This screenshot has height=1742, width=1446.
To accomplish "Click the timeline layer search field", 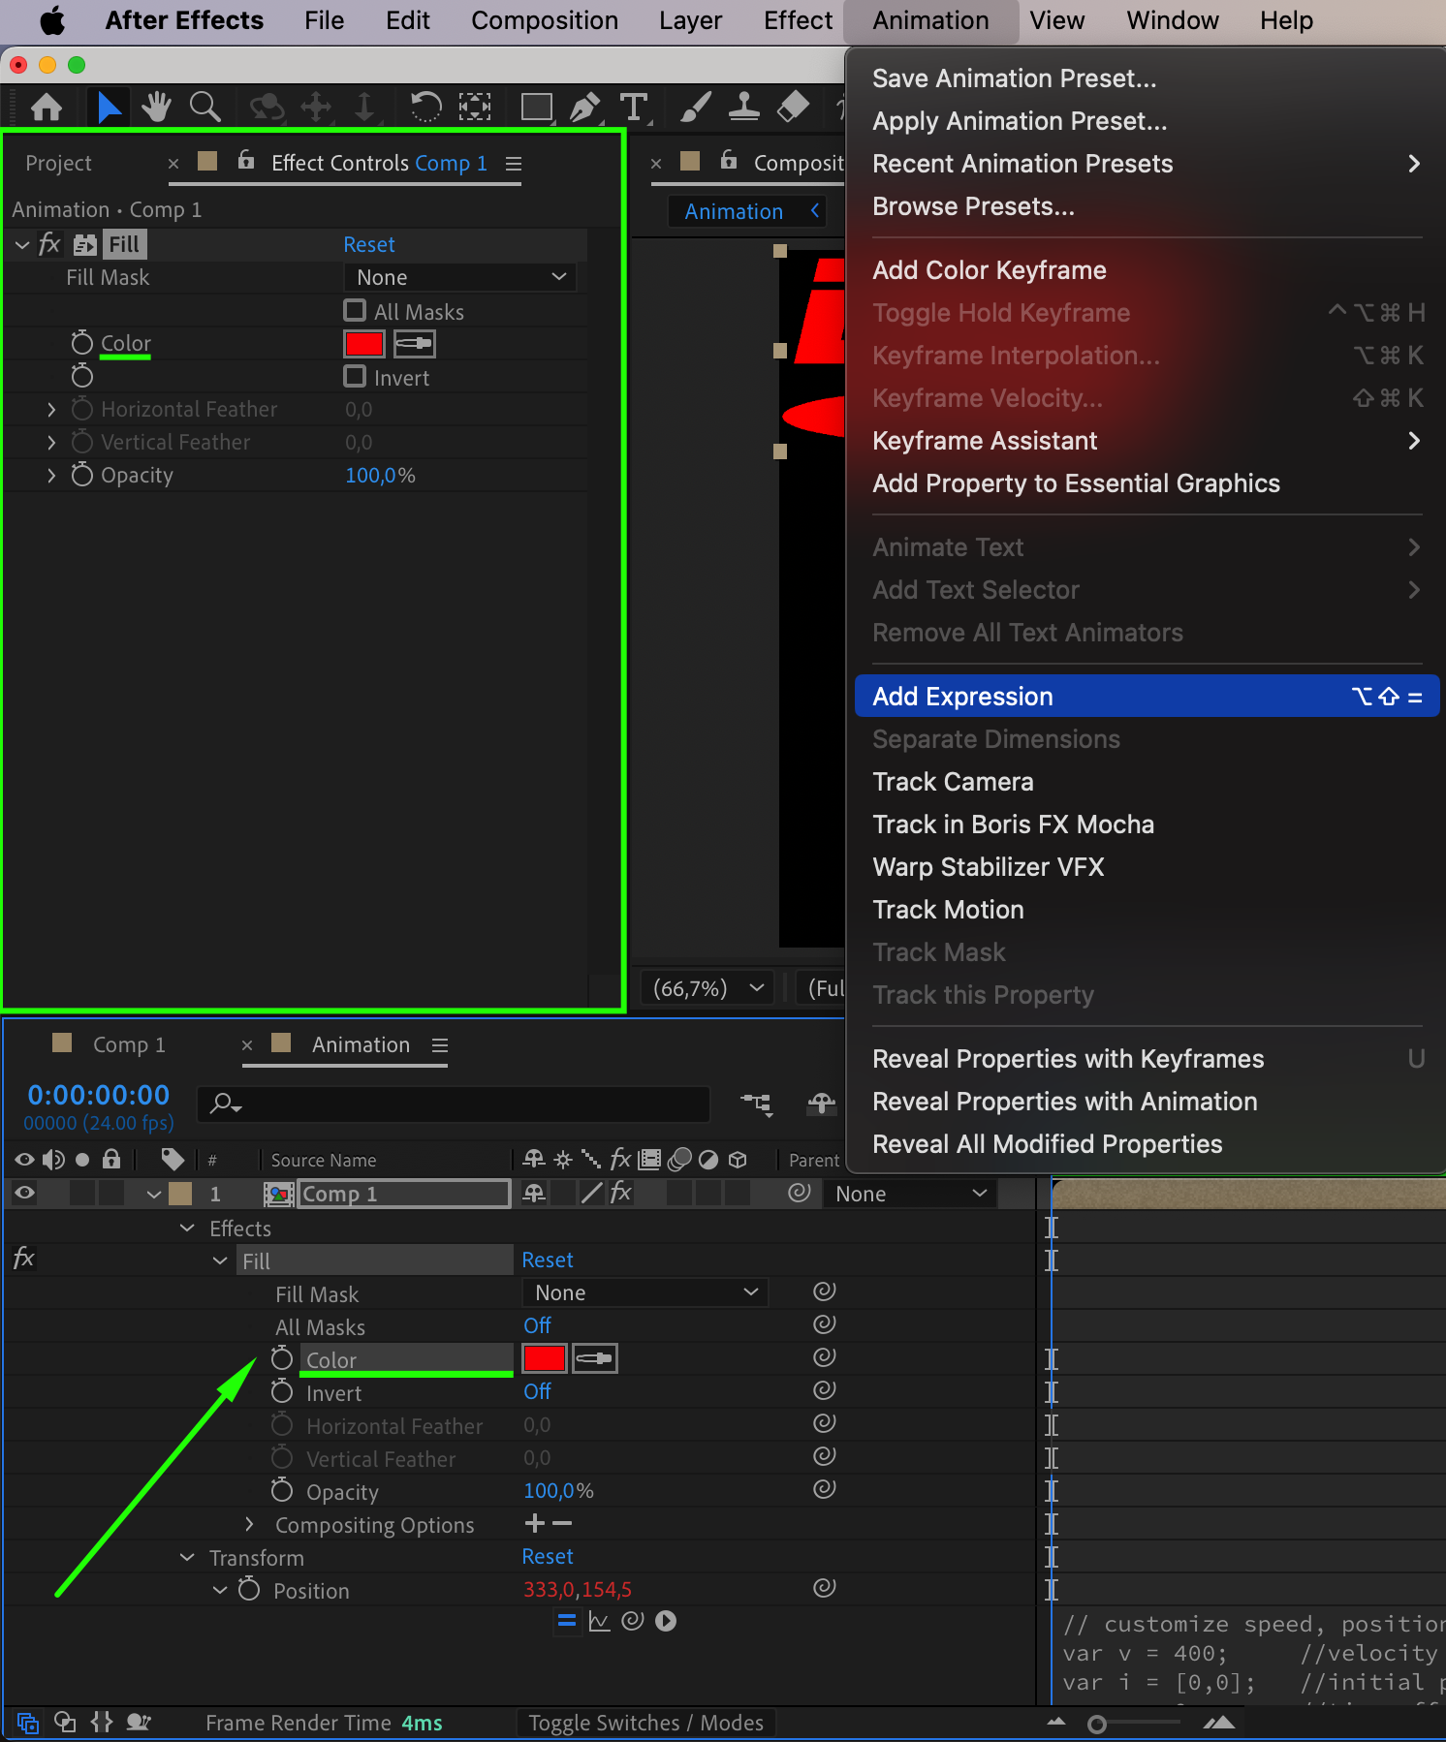I will [454, 1104].
